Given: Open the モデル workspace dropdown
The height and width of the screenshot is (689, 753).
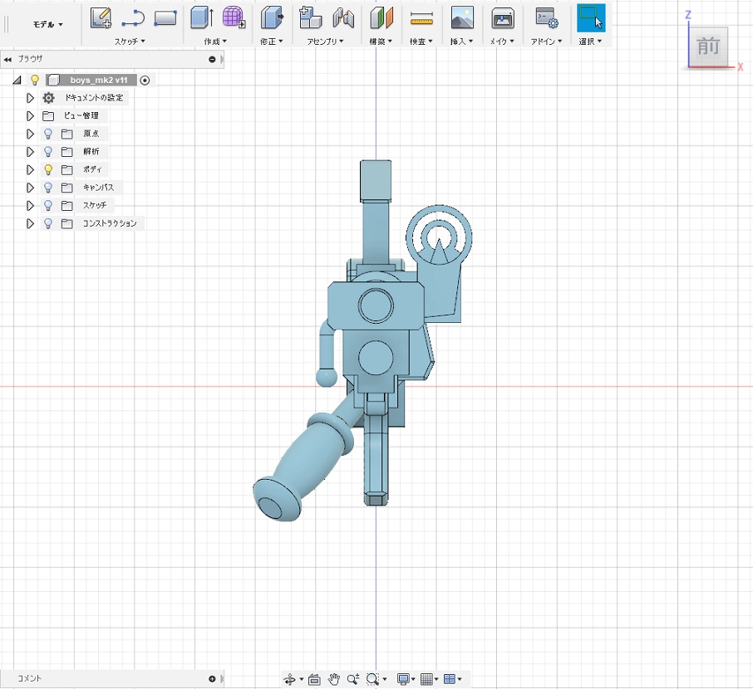Looking at the screenshot, I should [x=47, y=25].
